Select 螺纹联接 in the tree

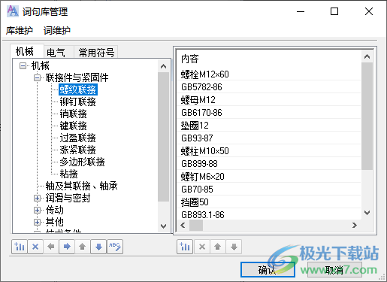[78, 89]
